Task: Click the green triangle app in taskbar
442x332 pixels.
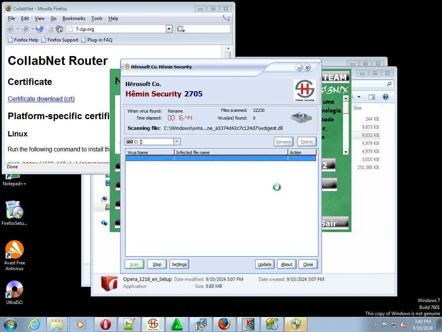Action: [x=177, y=324]
